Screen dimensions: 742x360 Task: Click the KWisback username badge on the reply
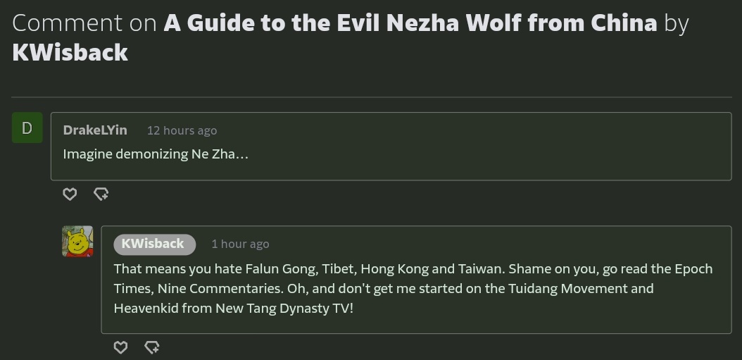154,244
